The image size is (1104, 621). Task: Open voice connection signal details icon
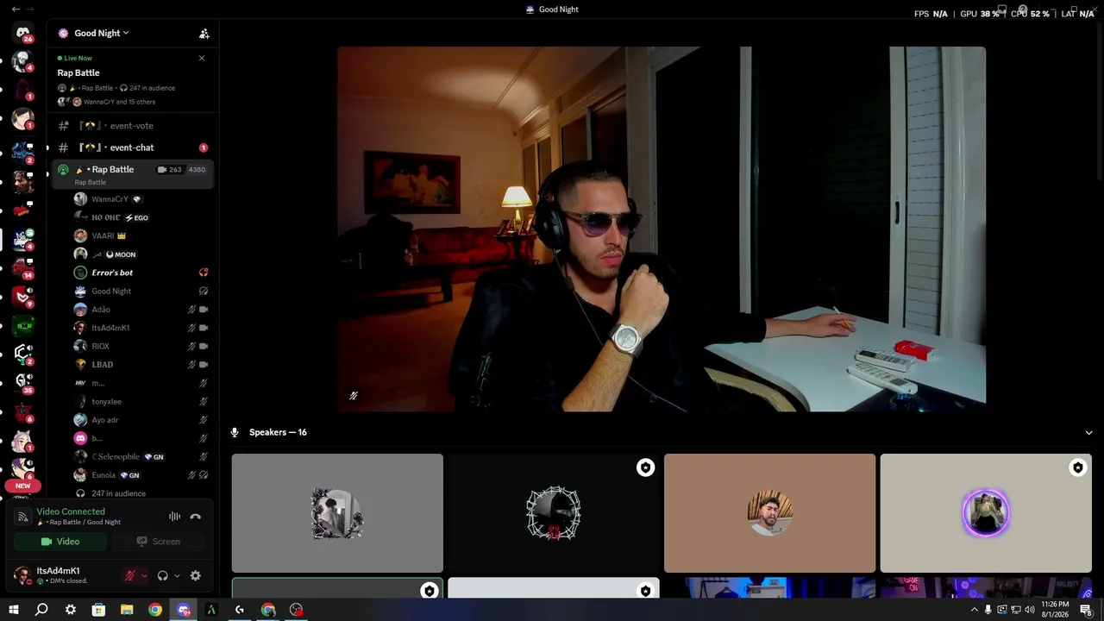coord(23,517)
